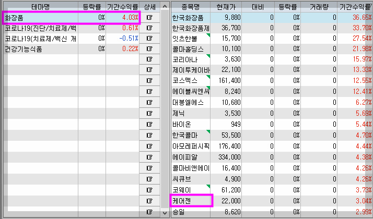This screenshot has height=219, width=373.
Task: Click current price 3,630
Action: click(x=232, y=59)
